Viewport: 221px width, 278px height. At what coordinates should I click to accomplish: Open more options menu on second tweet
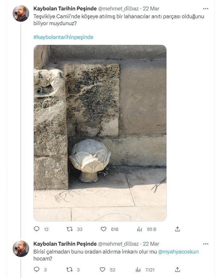point(206,244)
